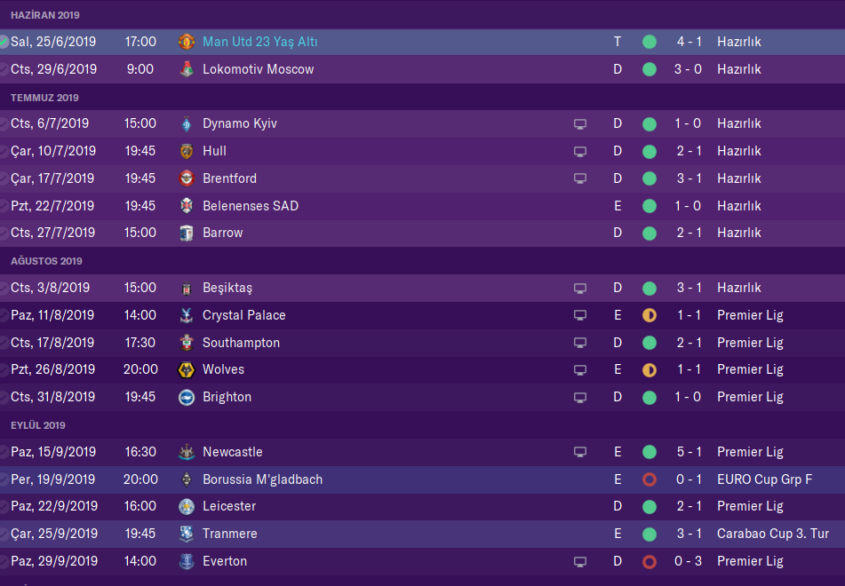Image resolution: width=845 pixels, height=586 pixels.
Task: Click the TV icon on the Brighton match
Action: (580, 397)
